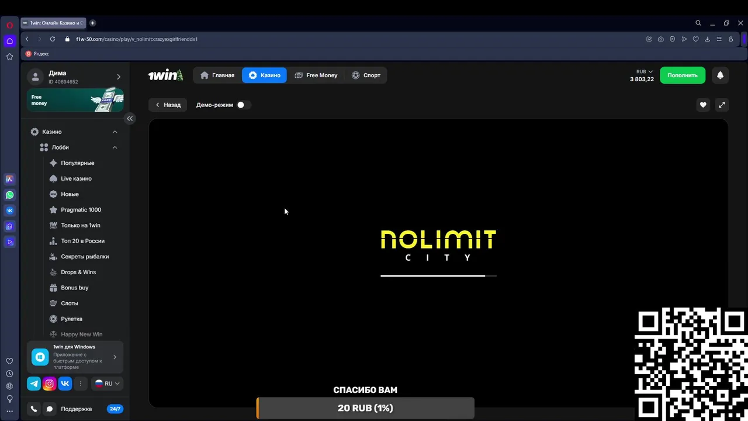The width and height of the screenshot is (748, 421).
Task: Reload the page
Action: pyautogui.click(x=53, y=39)
